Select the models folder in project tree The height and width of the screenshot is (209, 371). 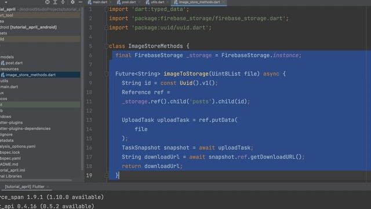(x=7, y=57)
